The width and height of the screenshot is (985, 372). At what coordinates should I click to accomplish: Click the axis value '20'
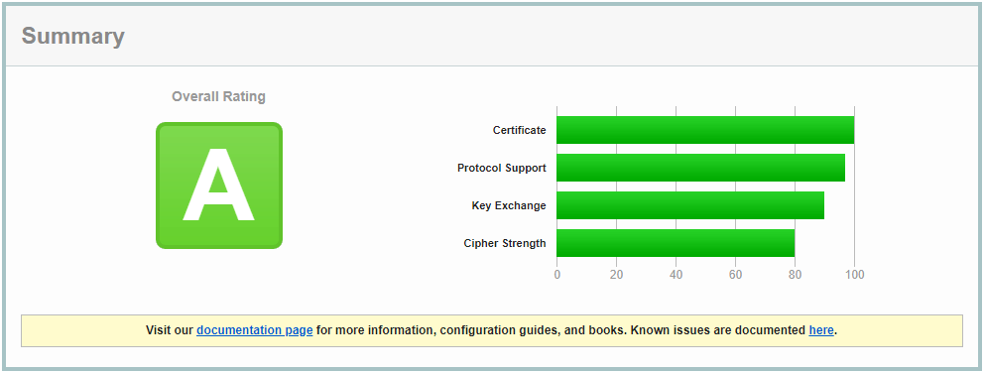pyautogui.click(x=616, y=275)
